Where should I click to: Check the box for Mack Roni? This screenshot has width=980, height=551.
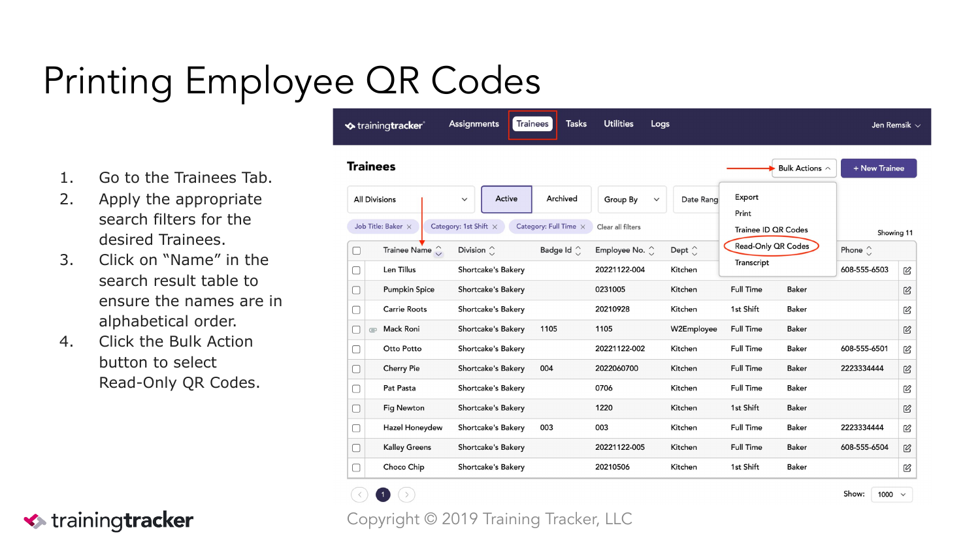pos(356,330)
